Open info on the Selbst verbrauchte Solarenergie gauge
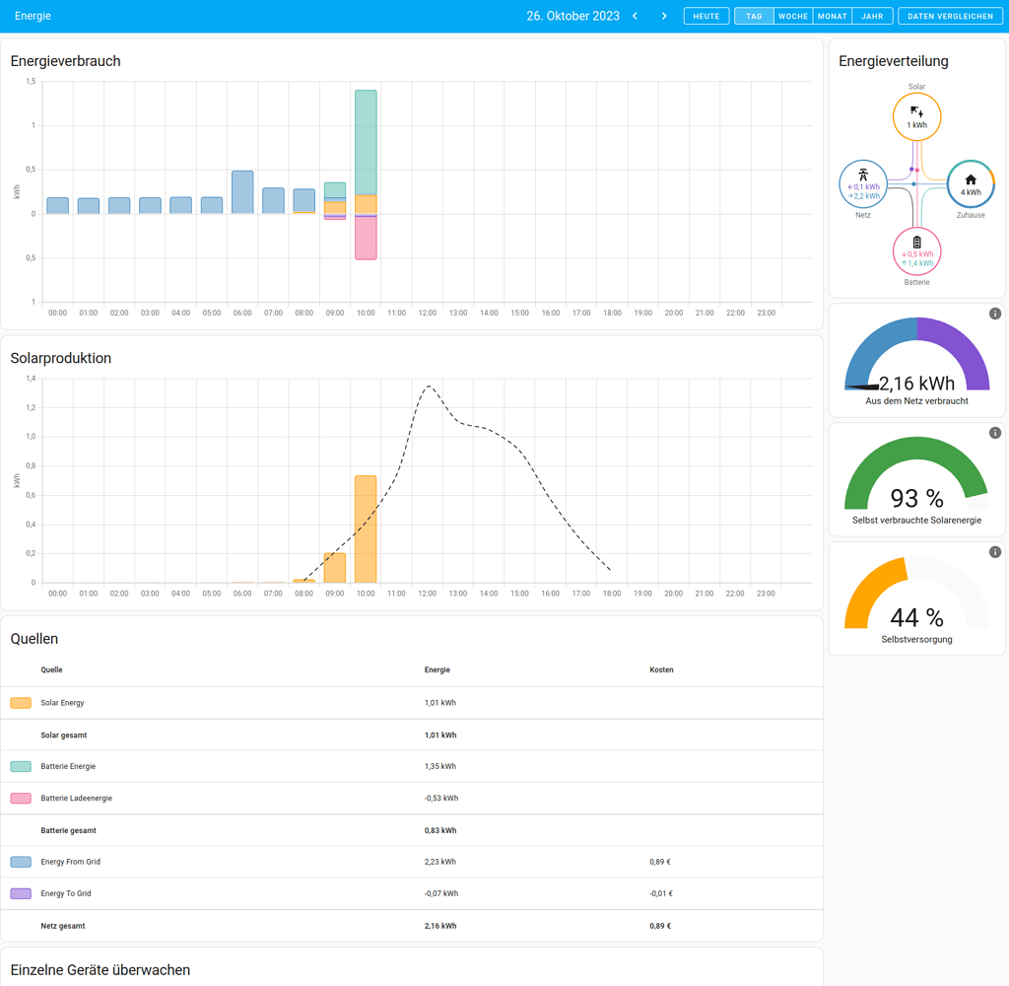Image resolution: width=1009 pixels, height=986 pixels. click(994, 432)
